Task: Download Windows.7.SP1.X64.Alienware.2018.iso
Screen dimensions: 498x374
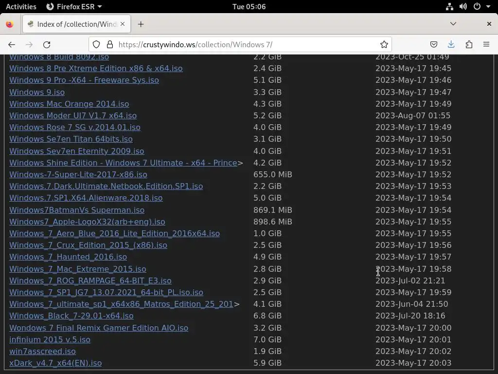Action: click(86, 198)
